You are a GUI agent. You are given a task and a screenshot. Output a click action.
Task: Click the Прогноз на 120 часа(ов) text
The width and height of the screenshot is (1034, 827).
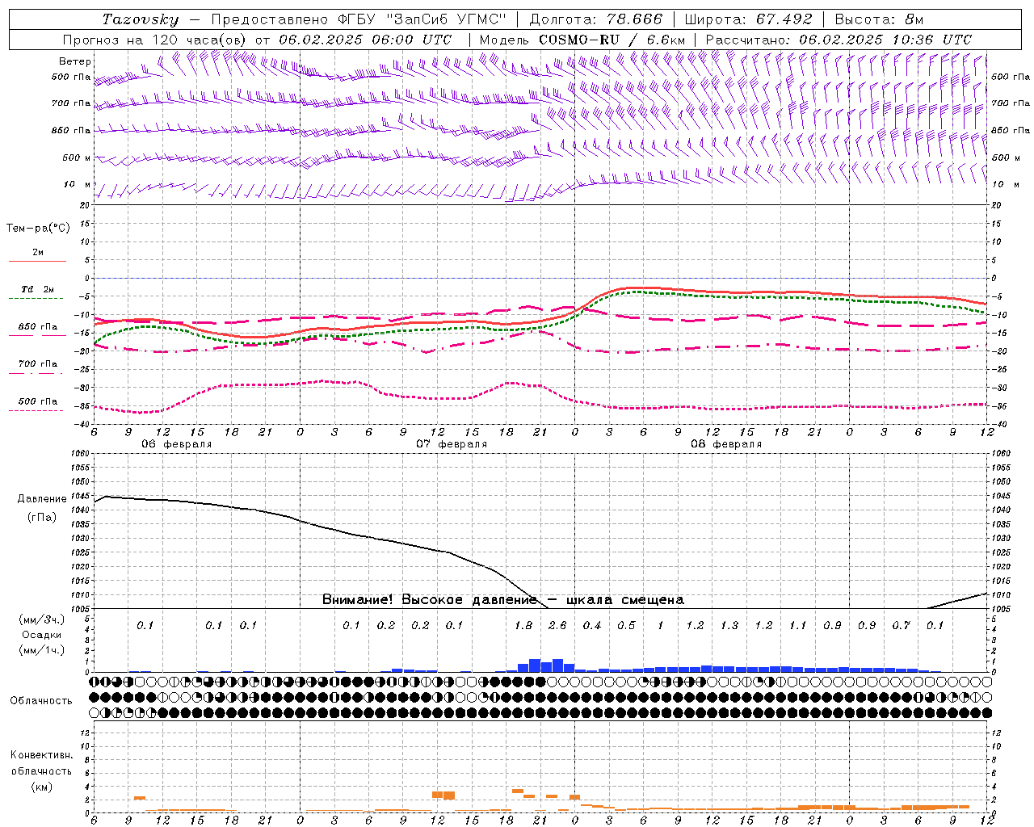click(156, 40)
